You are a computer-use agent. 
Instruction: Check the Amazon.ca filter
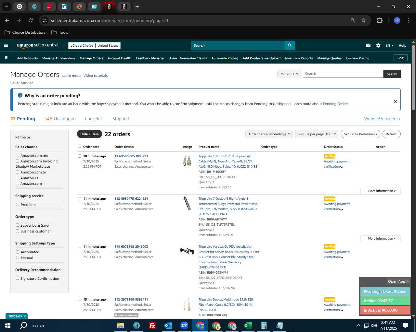point(18,178)
